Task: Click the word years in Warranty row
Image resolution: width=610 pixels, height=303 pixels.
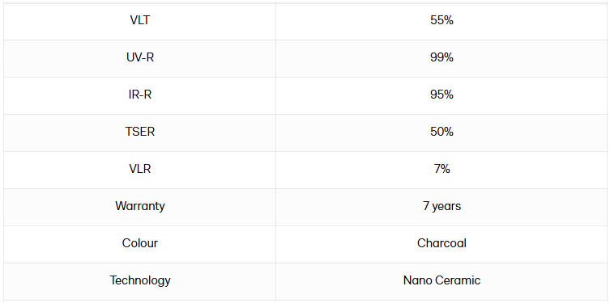Action: [446, 207]
